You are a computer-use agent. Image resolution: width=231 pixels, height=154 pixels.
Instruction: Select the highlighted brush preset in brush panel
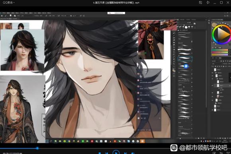185,59
